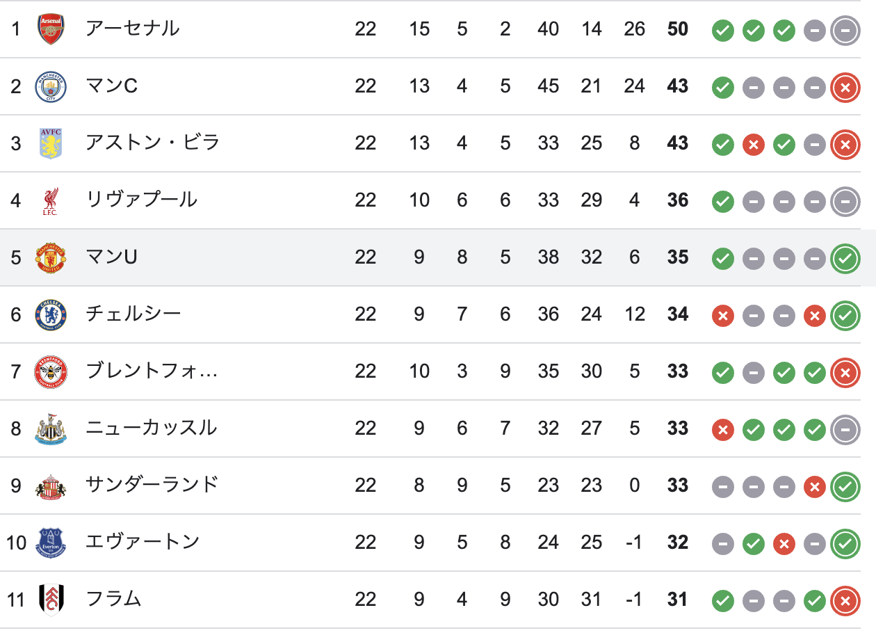876x633 pixels.
Task: Click Arsenal's 50 points value
Action: pyautogui.click(x=678, y=29)
